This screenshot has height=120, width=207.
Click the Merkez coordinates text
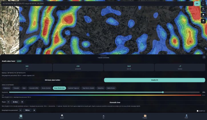[14, 73]
